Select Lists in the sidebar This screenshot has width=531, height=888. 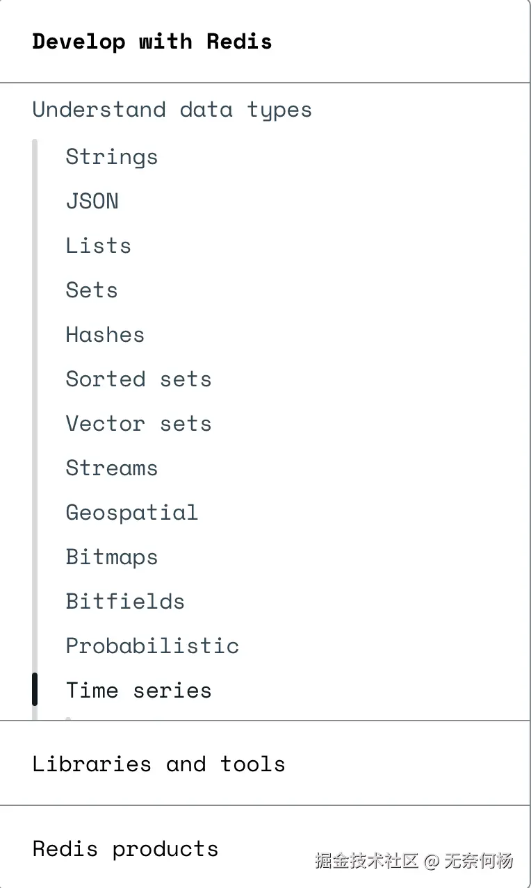(98, 246)
